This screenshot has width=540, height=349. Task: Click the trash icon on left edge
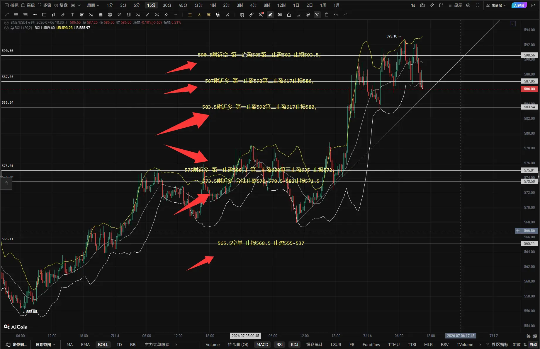coord(6,184)
